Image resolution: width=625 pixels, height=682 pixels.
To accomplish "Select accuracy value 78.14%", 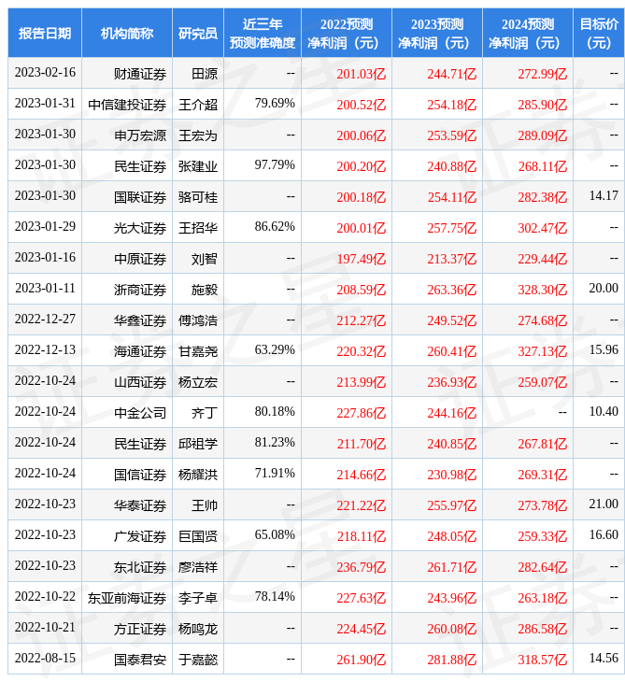I will point(275,597).
